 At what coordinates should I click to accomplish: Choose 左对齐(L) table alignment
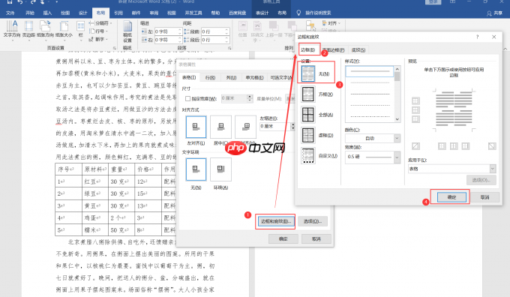(196, 127)
